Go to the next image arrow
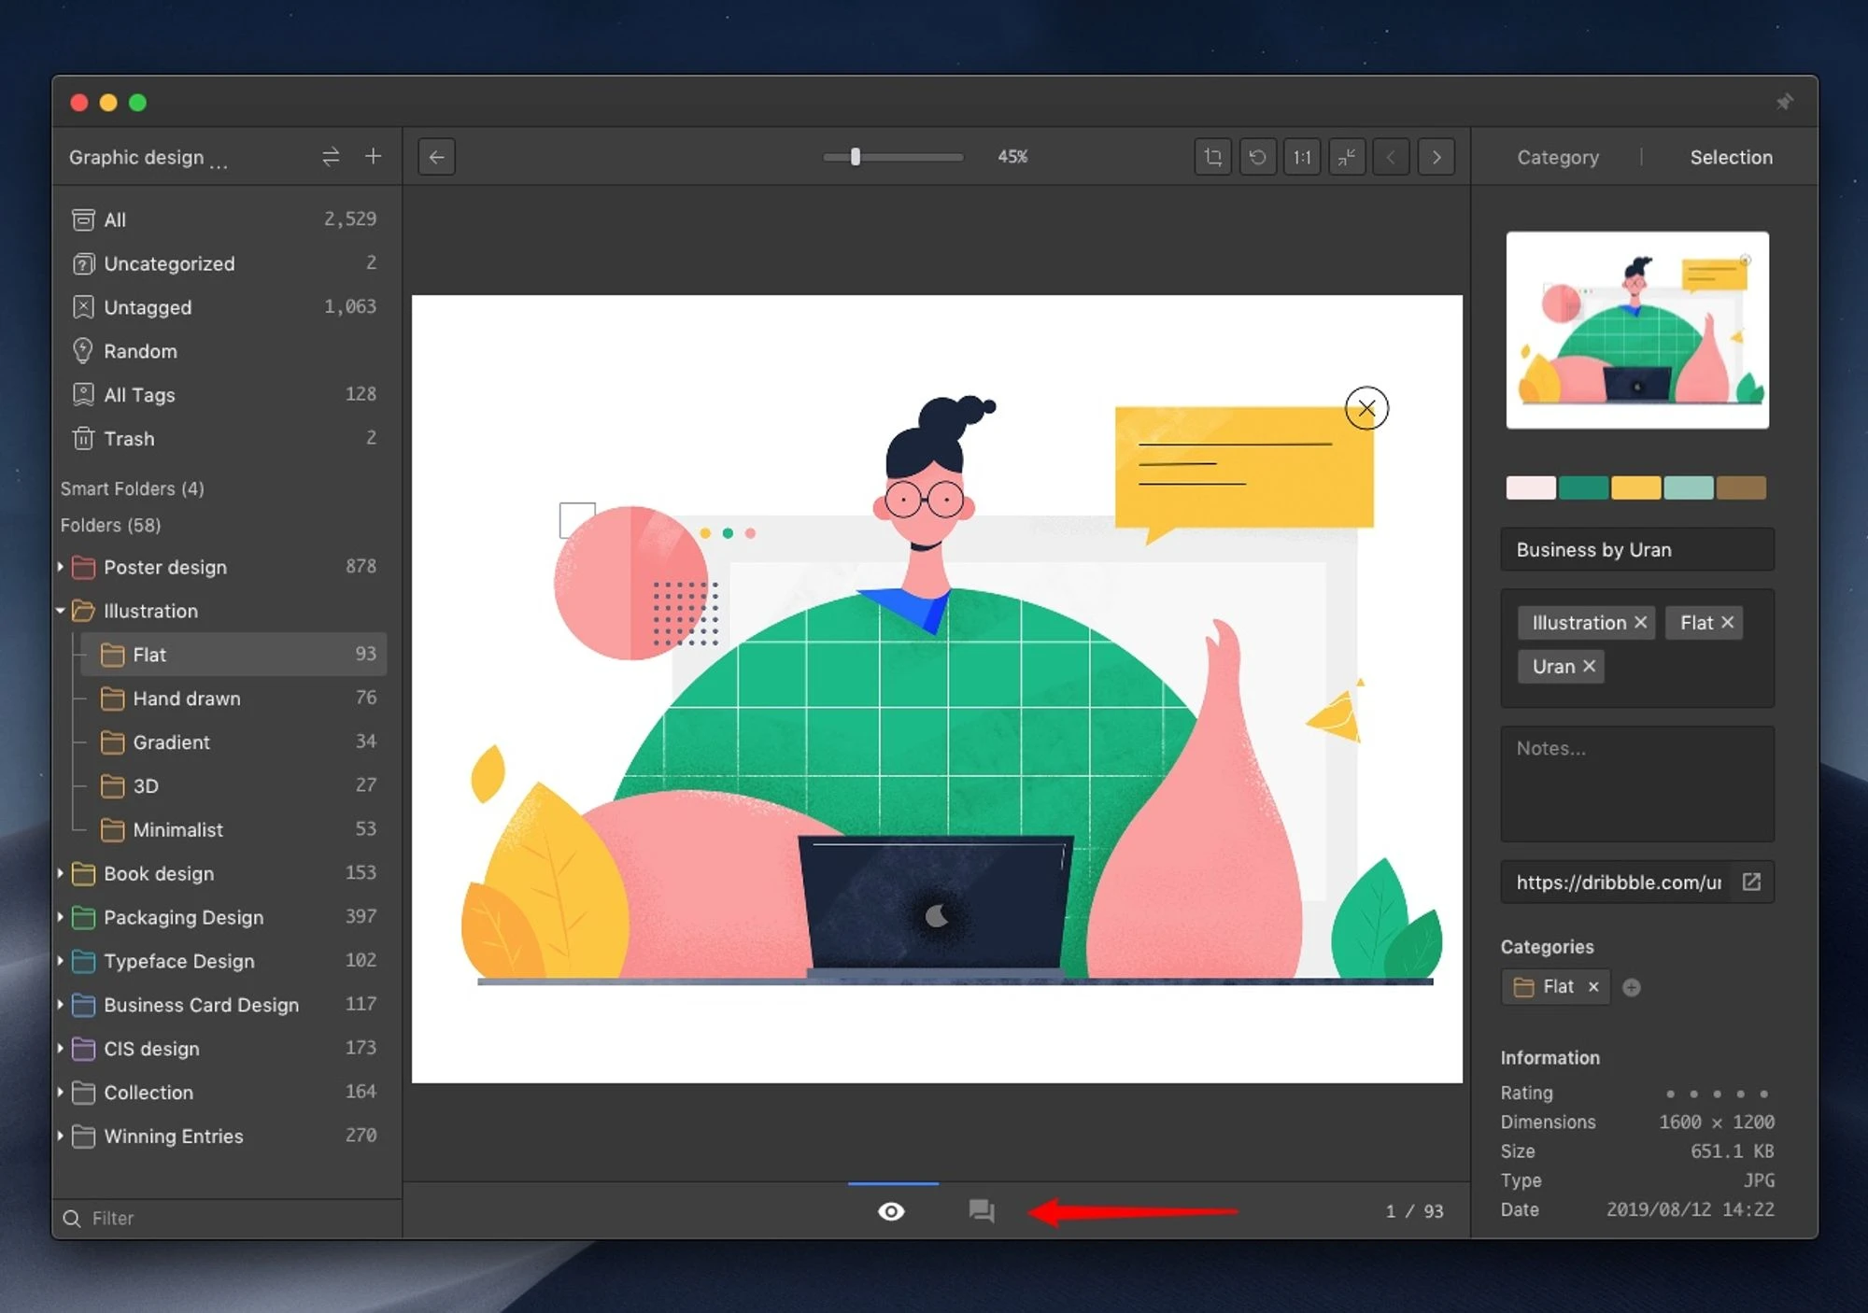Screen dimensions: 1868x1313 (x=1436, y=157)
